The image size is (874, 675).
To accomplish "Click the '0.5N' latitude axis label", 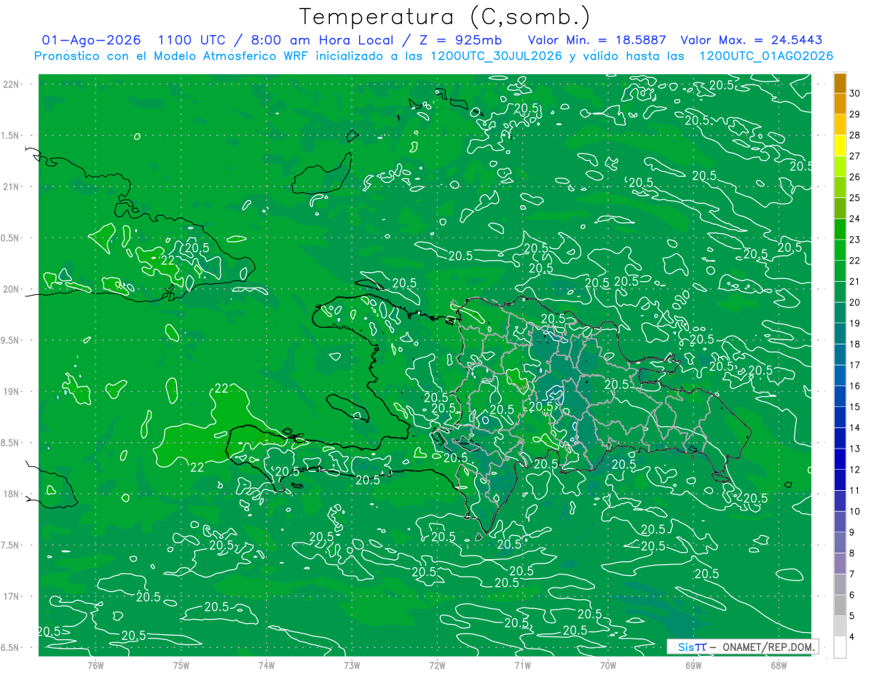I will (x=10, y=238).
